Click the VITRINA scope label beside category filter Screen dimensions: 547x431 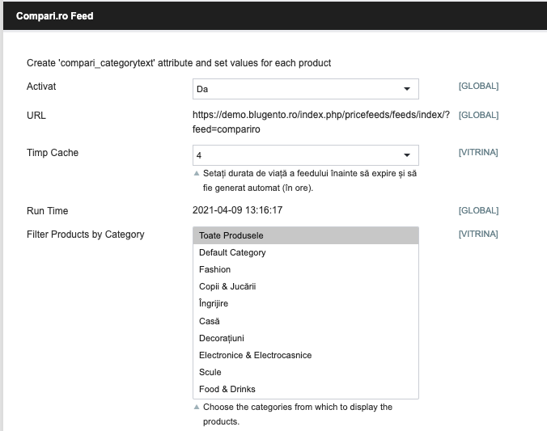pos(478,234)
